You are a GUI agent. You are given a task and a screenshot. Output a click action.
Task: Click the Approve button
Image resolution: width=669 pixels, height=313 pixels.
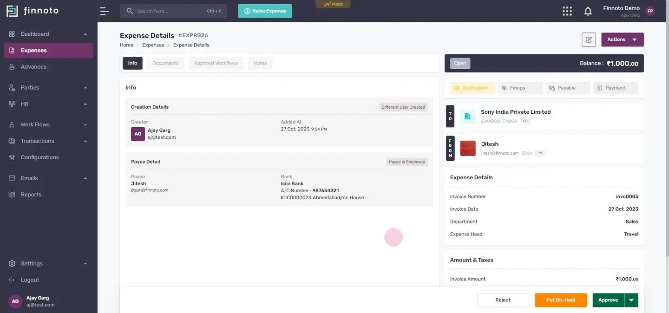[x=608, y=300]
